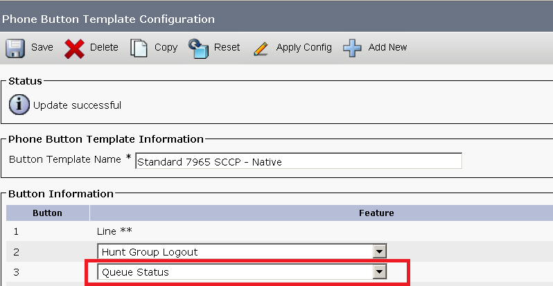Screen dimensions: 553x286
Task: Click the Copy pages icon
Action: (x=139, y=48)
